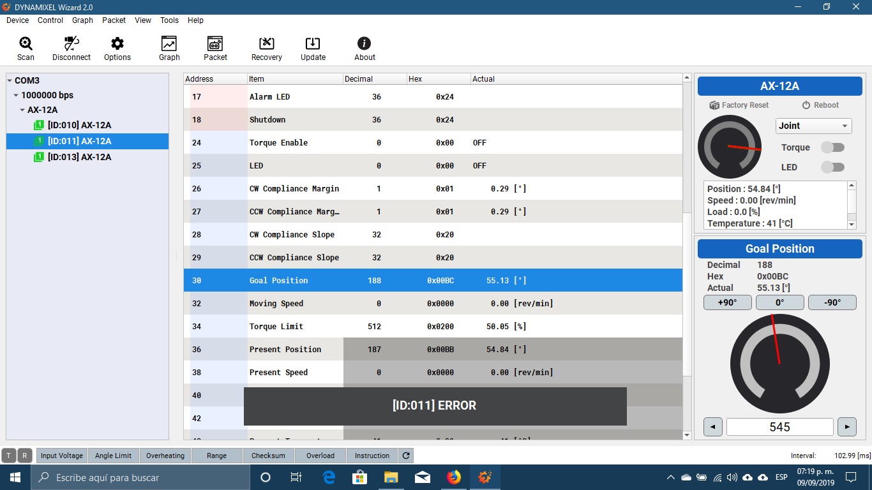Viewport: 872px width, 490px height.
Task: Open the Joint mode dropdown
Action: point(813,126)
